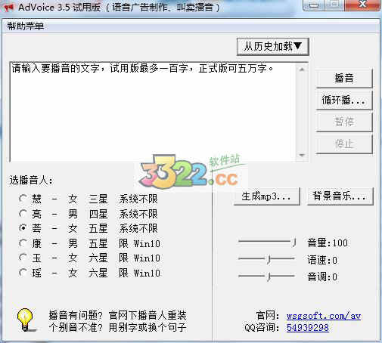Click scrollbar down arrow in text box
This screenshot has height=343, width=382.
[302, 155]
